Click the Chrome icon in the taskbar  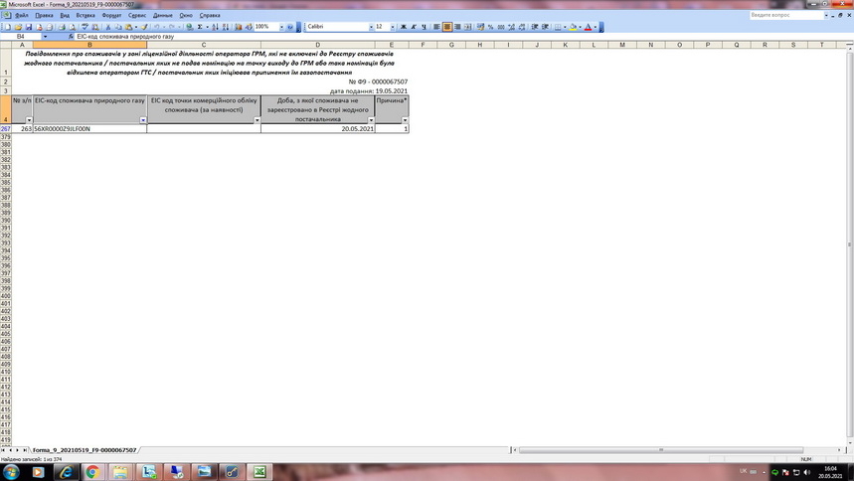pos(91,472)
